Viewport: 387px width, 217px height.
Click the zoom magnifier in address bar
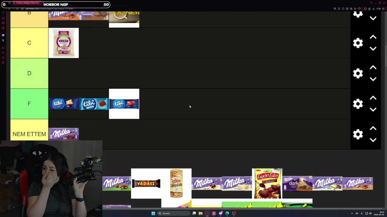click(x=335, y=9)
